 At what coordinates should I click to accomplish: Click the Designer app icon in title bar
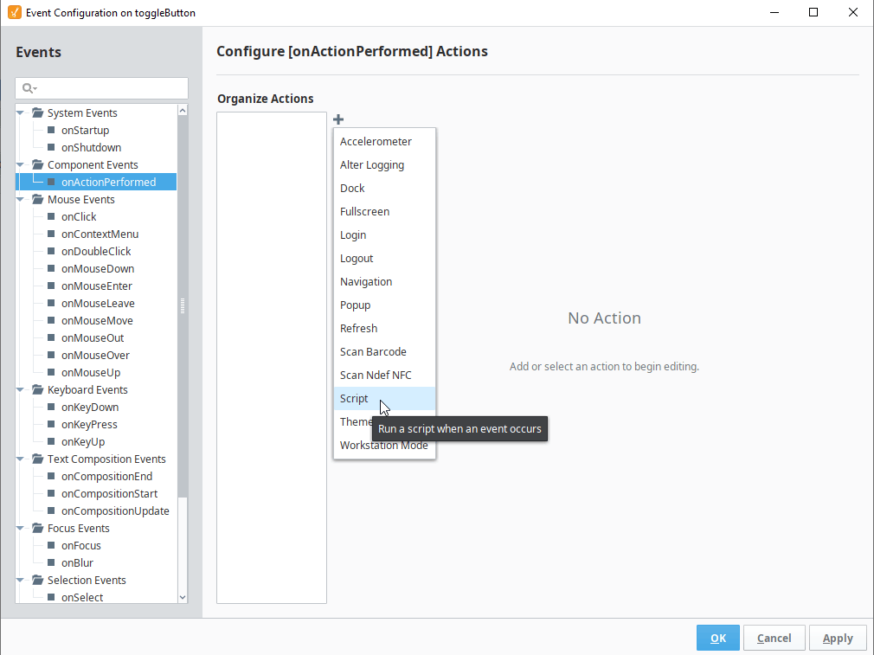[x=15, y=12]
